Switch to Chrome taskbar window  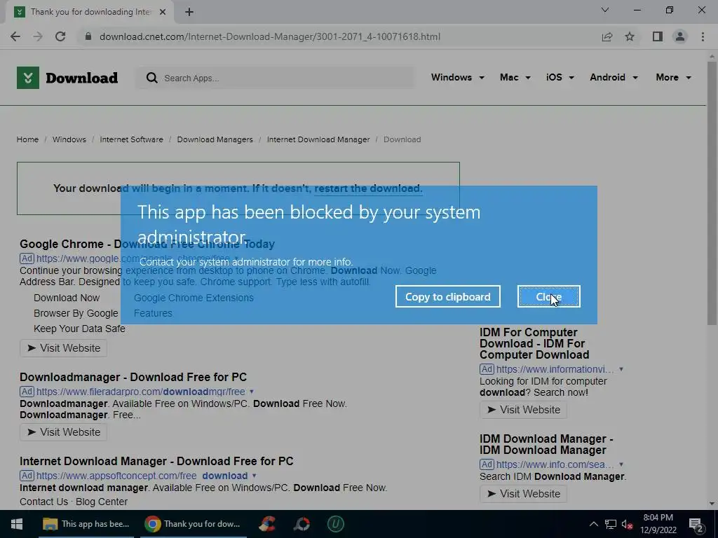192,524
